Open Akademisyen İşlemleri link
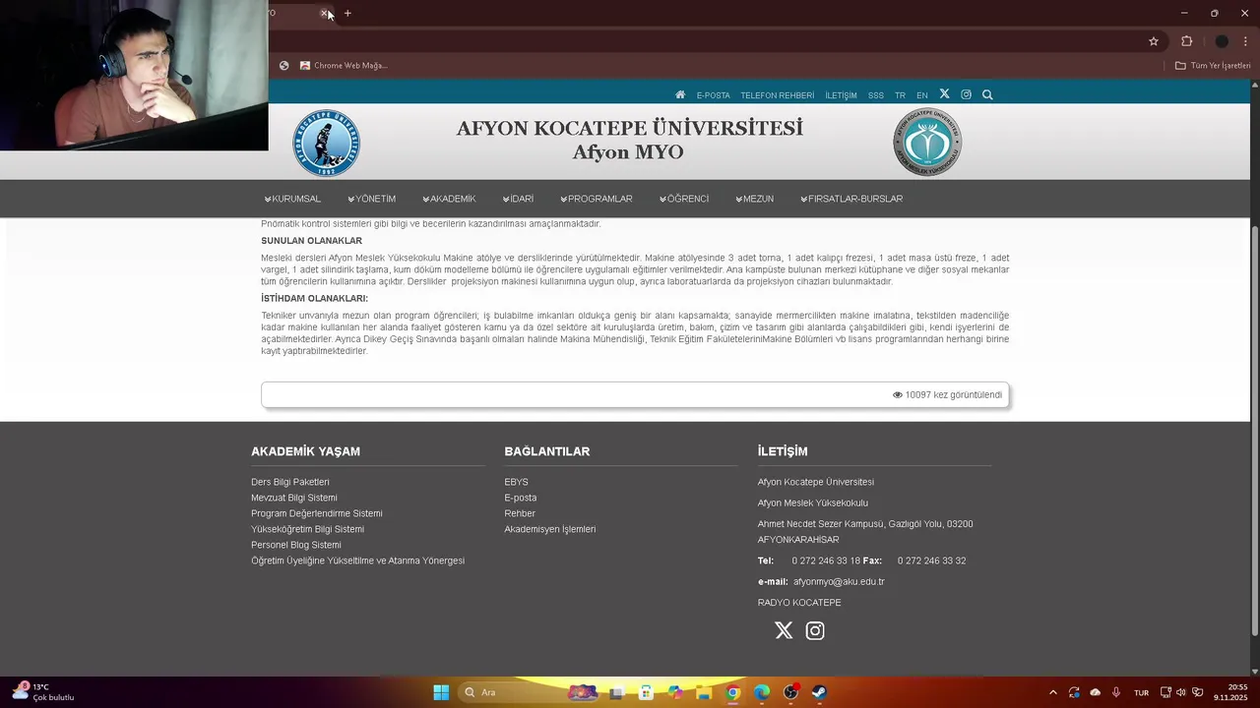The image size is (1260, 708). point(550,529)
